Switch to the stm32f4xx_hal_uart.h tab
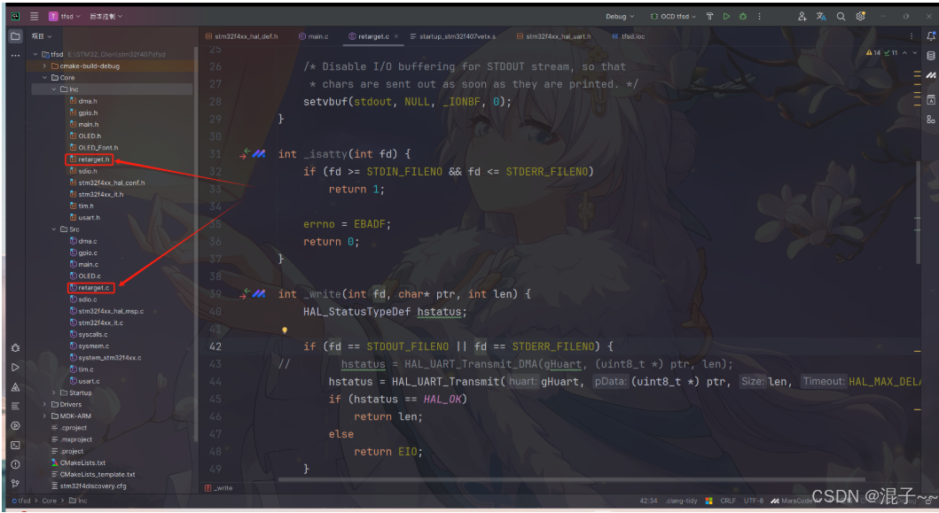This screenshot has height=513, width=939. (x=553, y=36)
